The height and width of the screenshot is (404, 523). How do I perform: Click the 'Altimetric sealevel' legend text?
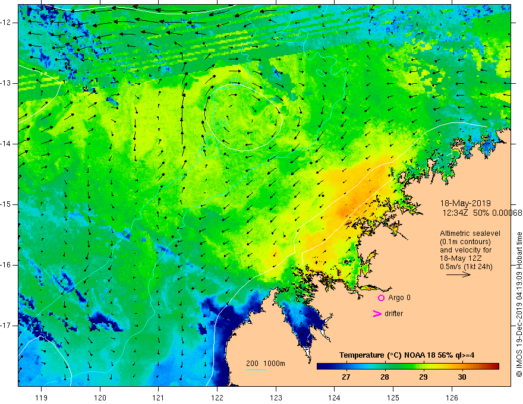tap(470, 233)
